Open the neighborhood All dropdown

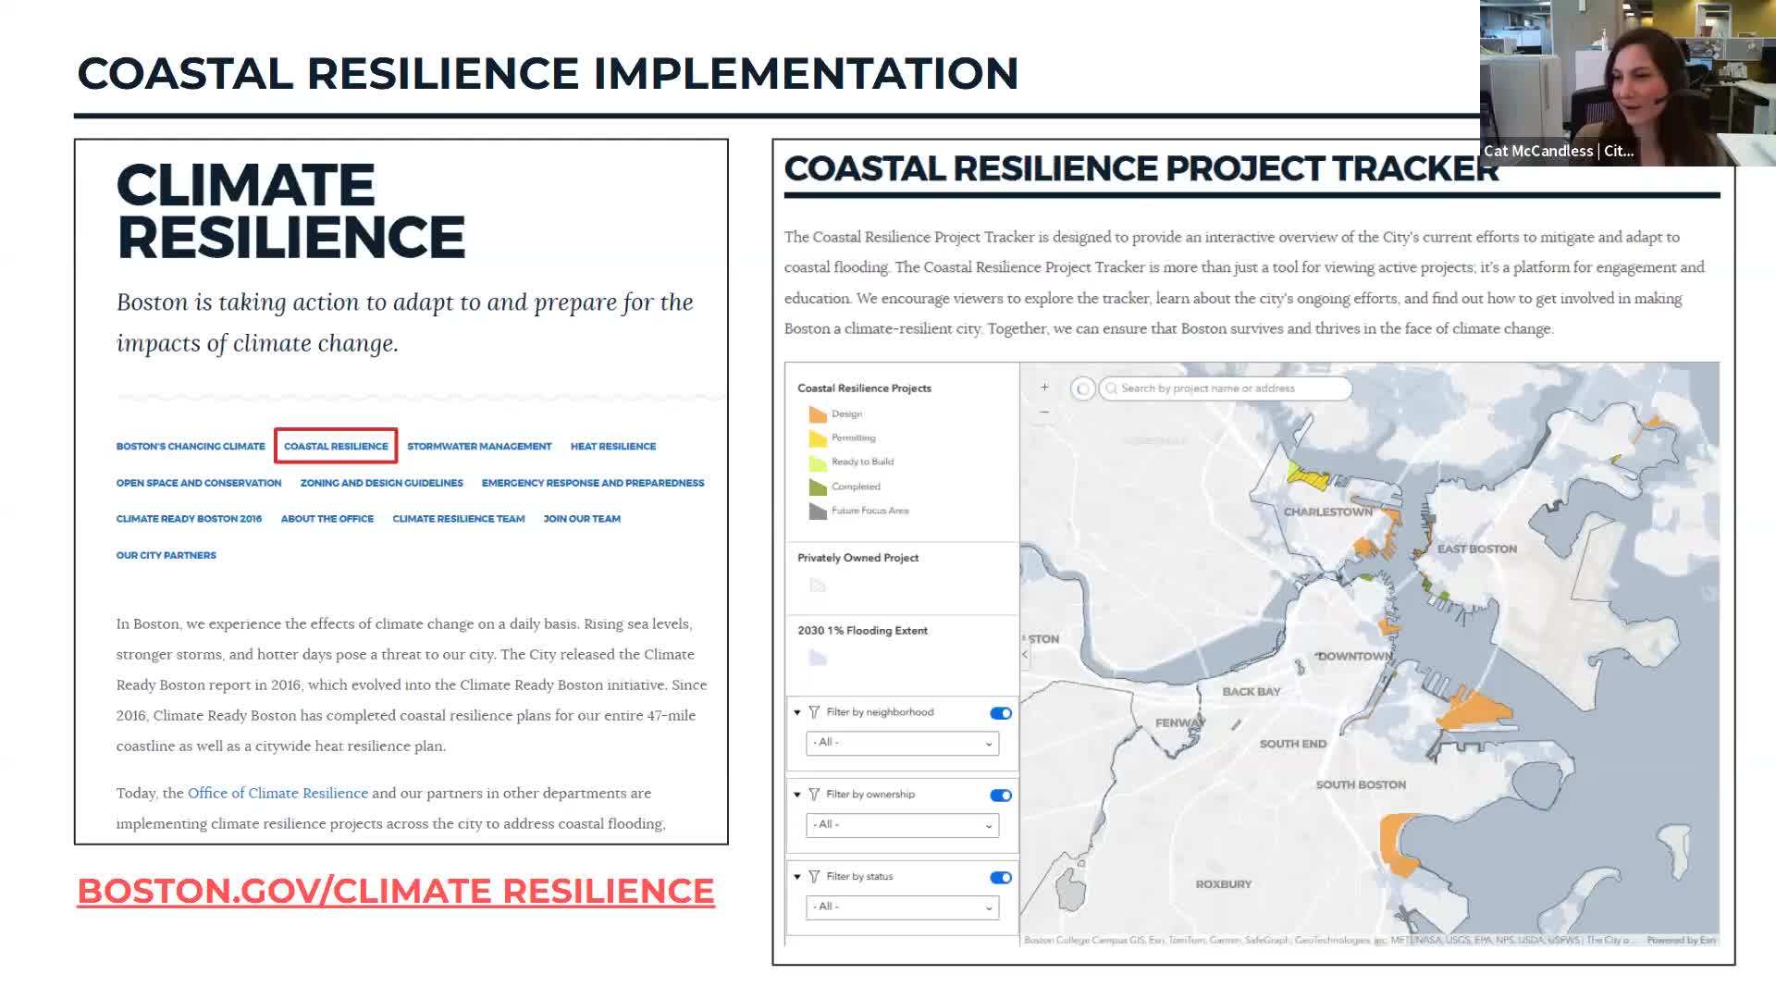(903, 743)
